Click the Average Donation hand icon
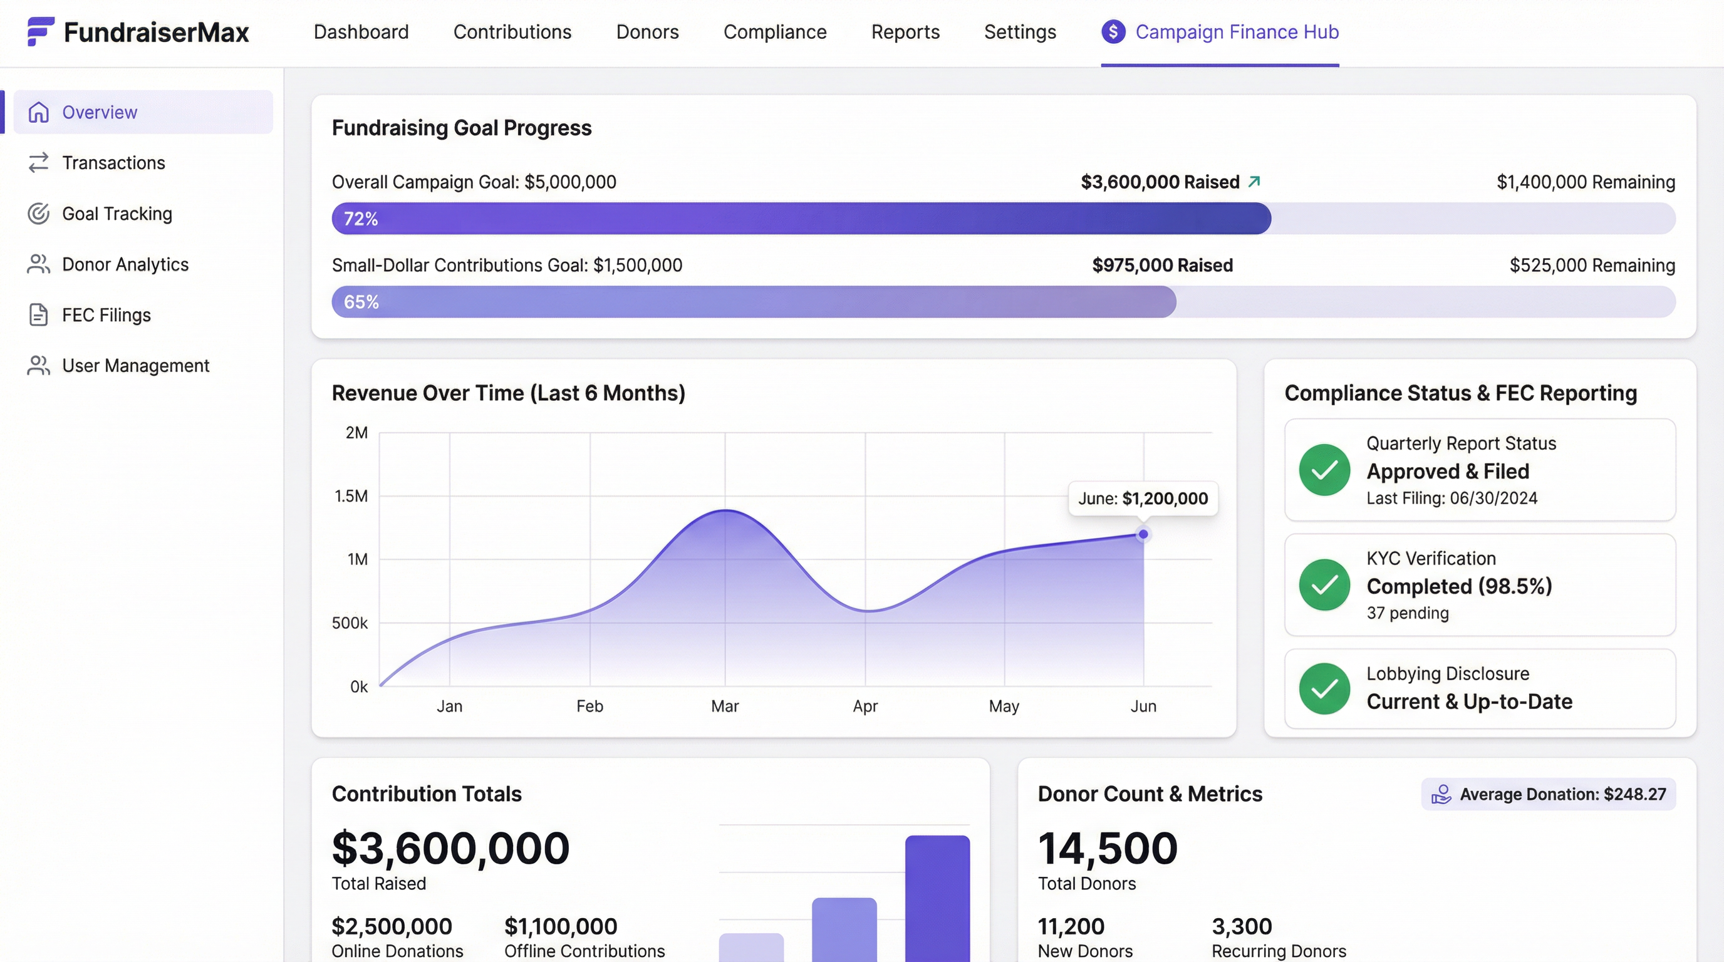The height and width of the screenshot is (962, 1724). point(1442,794)
